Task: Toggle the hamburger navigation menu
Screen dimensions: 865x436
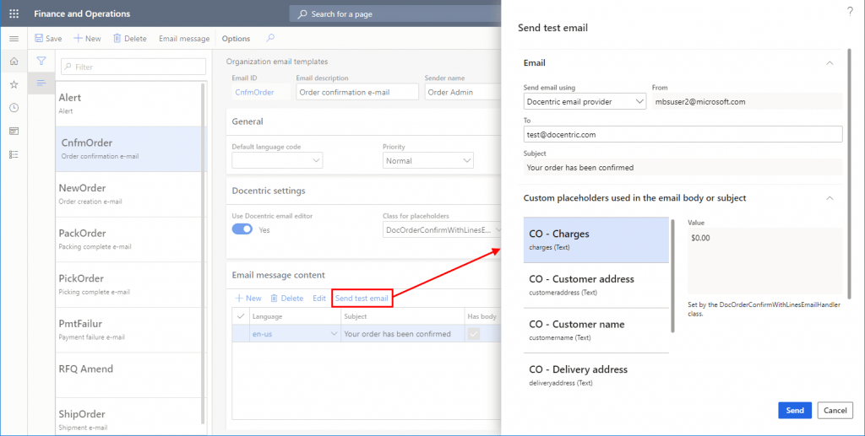Action: [x=14, y=39]
